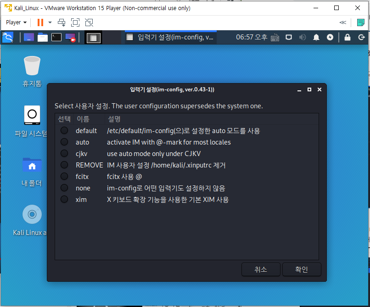Send Ctrl+Alt+Del to the virtual machine
370x307 pixels.
(x=62, y=22)
